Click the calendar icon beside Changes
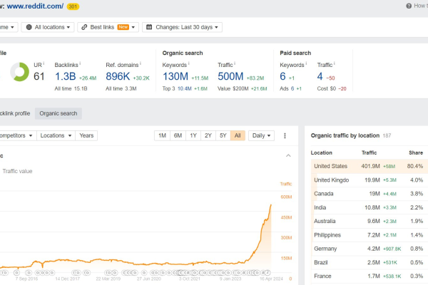 pyautogui.click(x=149, y=27)
